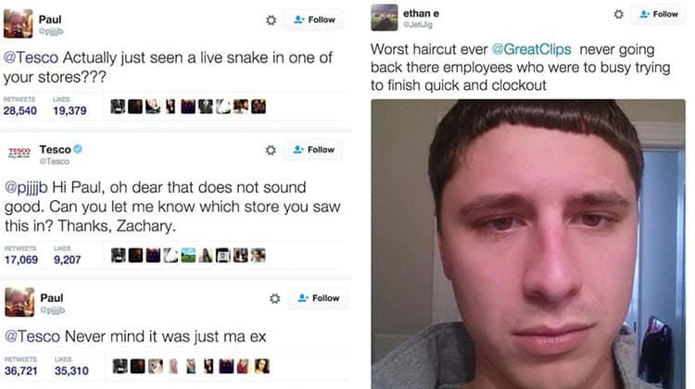Open gear menu on ethan e's tweet

click(x=618, y=15)
